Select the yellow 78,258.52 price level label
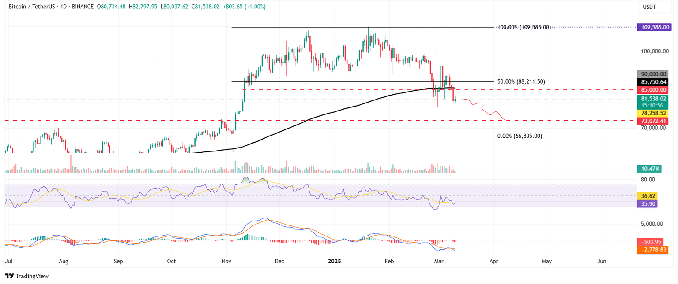This screenshot has height=284, width=678. coord(655,113)
